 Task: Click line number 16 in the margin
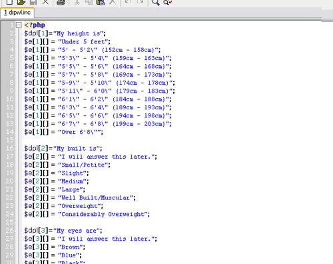9,148
